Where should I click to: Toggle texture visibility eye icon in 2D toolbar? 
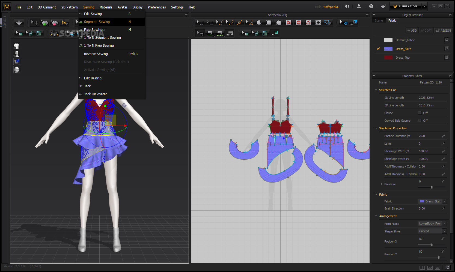pos(275,33)
